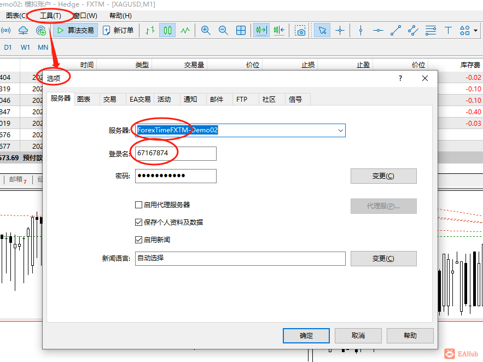This screenshot has width=483, height=362.
Task: Expand the 服务器 server dropdown arrow
Action: [340, 131]
